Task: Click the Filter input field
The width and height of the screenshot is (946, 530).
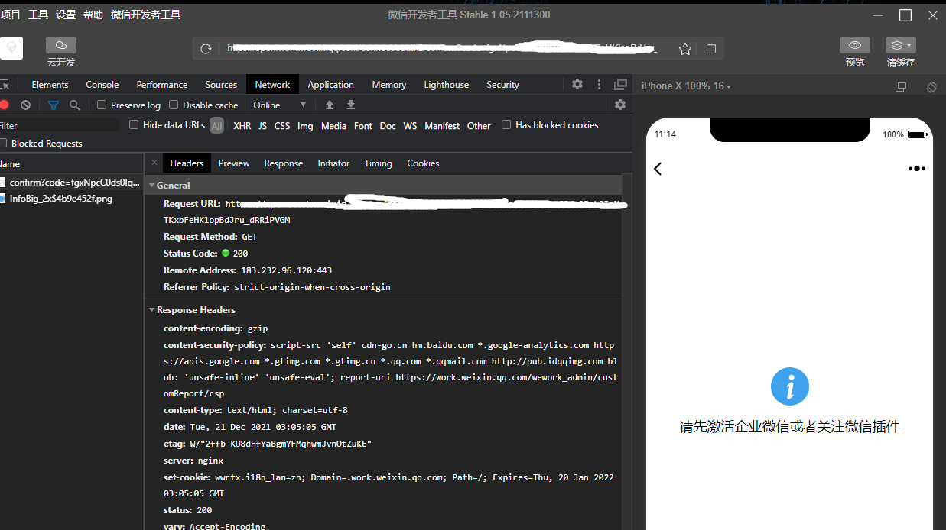Action: coord(59,125)
